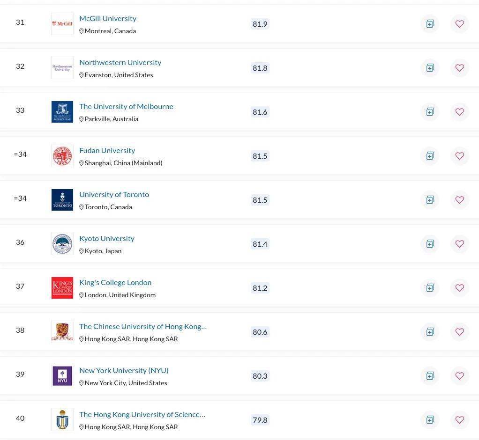This screenshot has width=479, height=440.
Task: Open New York University (NYU) page
Action: [124, 370]
